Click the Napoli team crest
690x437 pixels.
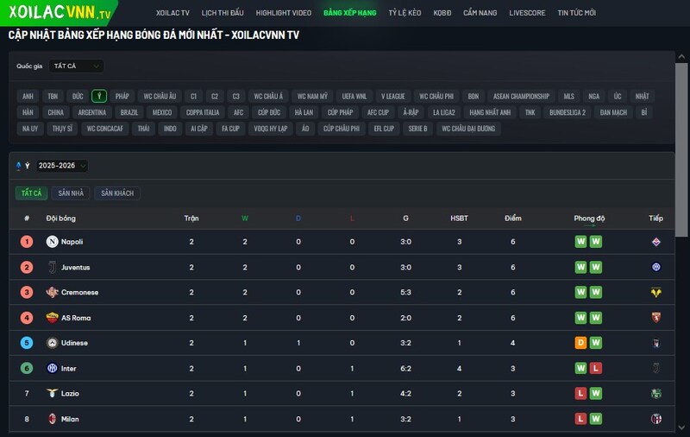click(x=53, y=242)
